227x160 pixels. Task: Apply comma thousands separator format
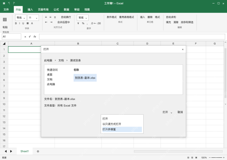pos(87,24)
